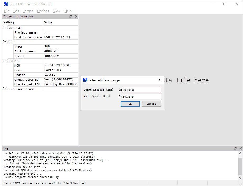Collapse the General section
This screenshot has height=188, width=245.
(x=5, y=27)
